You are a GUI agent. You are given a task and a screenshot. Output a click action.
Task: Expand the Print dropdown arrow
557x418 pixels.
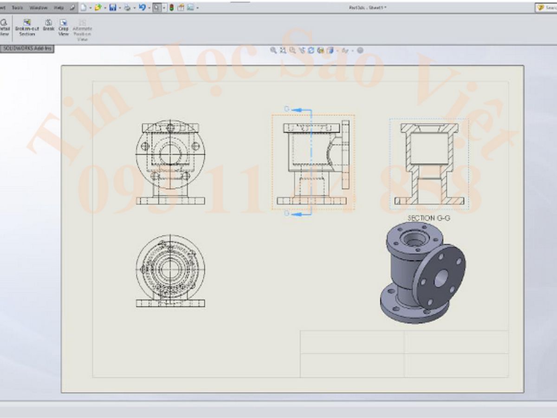[135, 8]
